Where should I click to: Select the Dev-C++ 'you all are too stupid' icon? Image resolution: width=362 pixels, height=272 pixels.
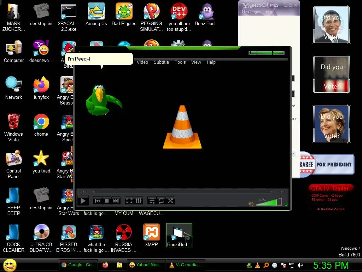(x=179, y=17)
